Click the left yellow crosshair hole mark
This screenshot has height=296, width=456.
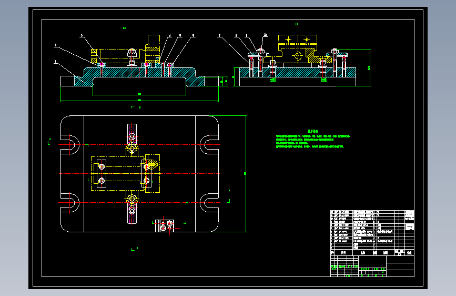288,40
